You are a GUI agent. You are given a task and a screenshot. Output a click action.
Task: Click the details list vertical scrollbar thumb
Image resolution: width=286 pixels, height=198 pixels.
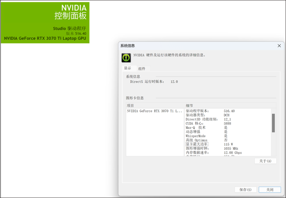(273, 123)
